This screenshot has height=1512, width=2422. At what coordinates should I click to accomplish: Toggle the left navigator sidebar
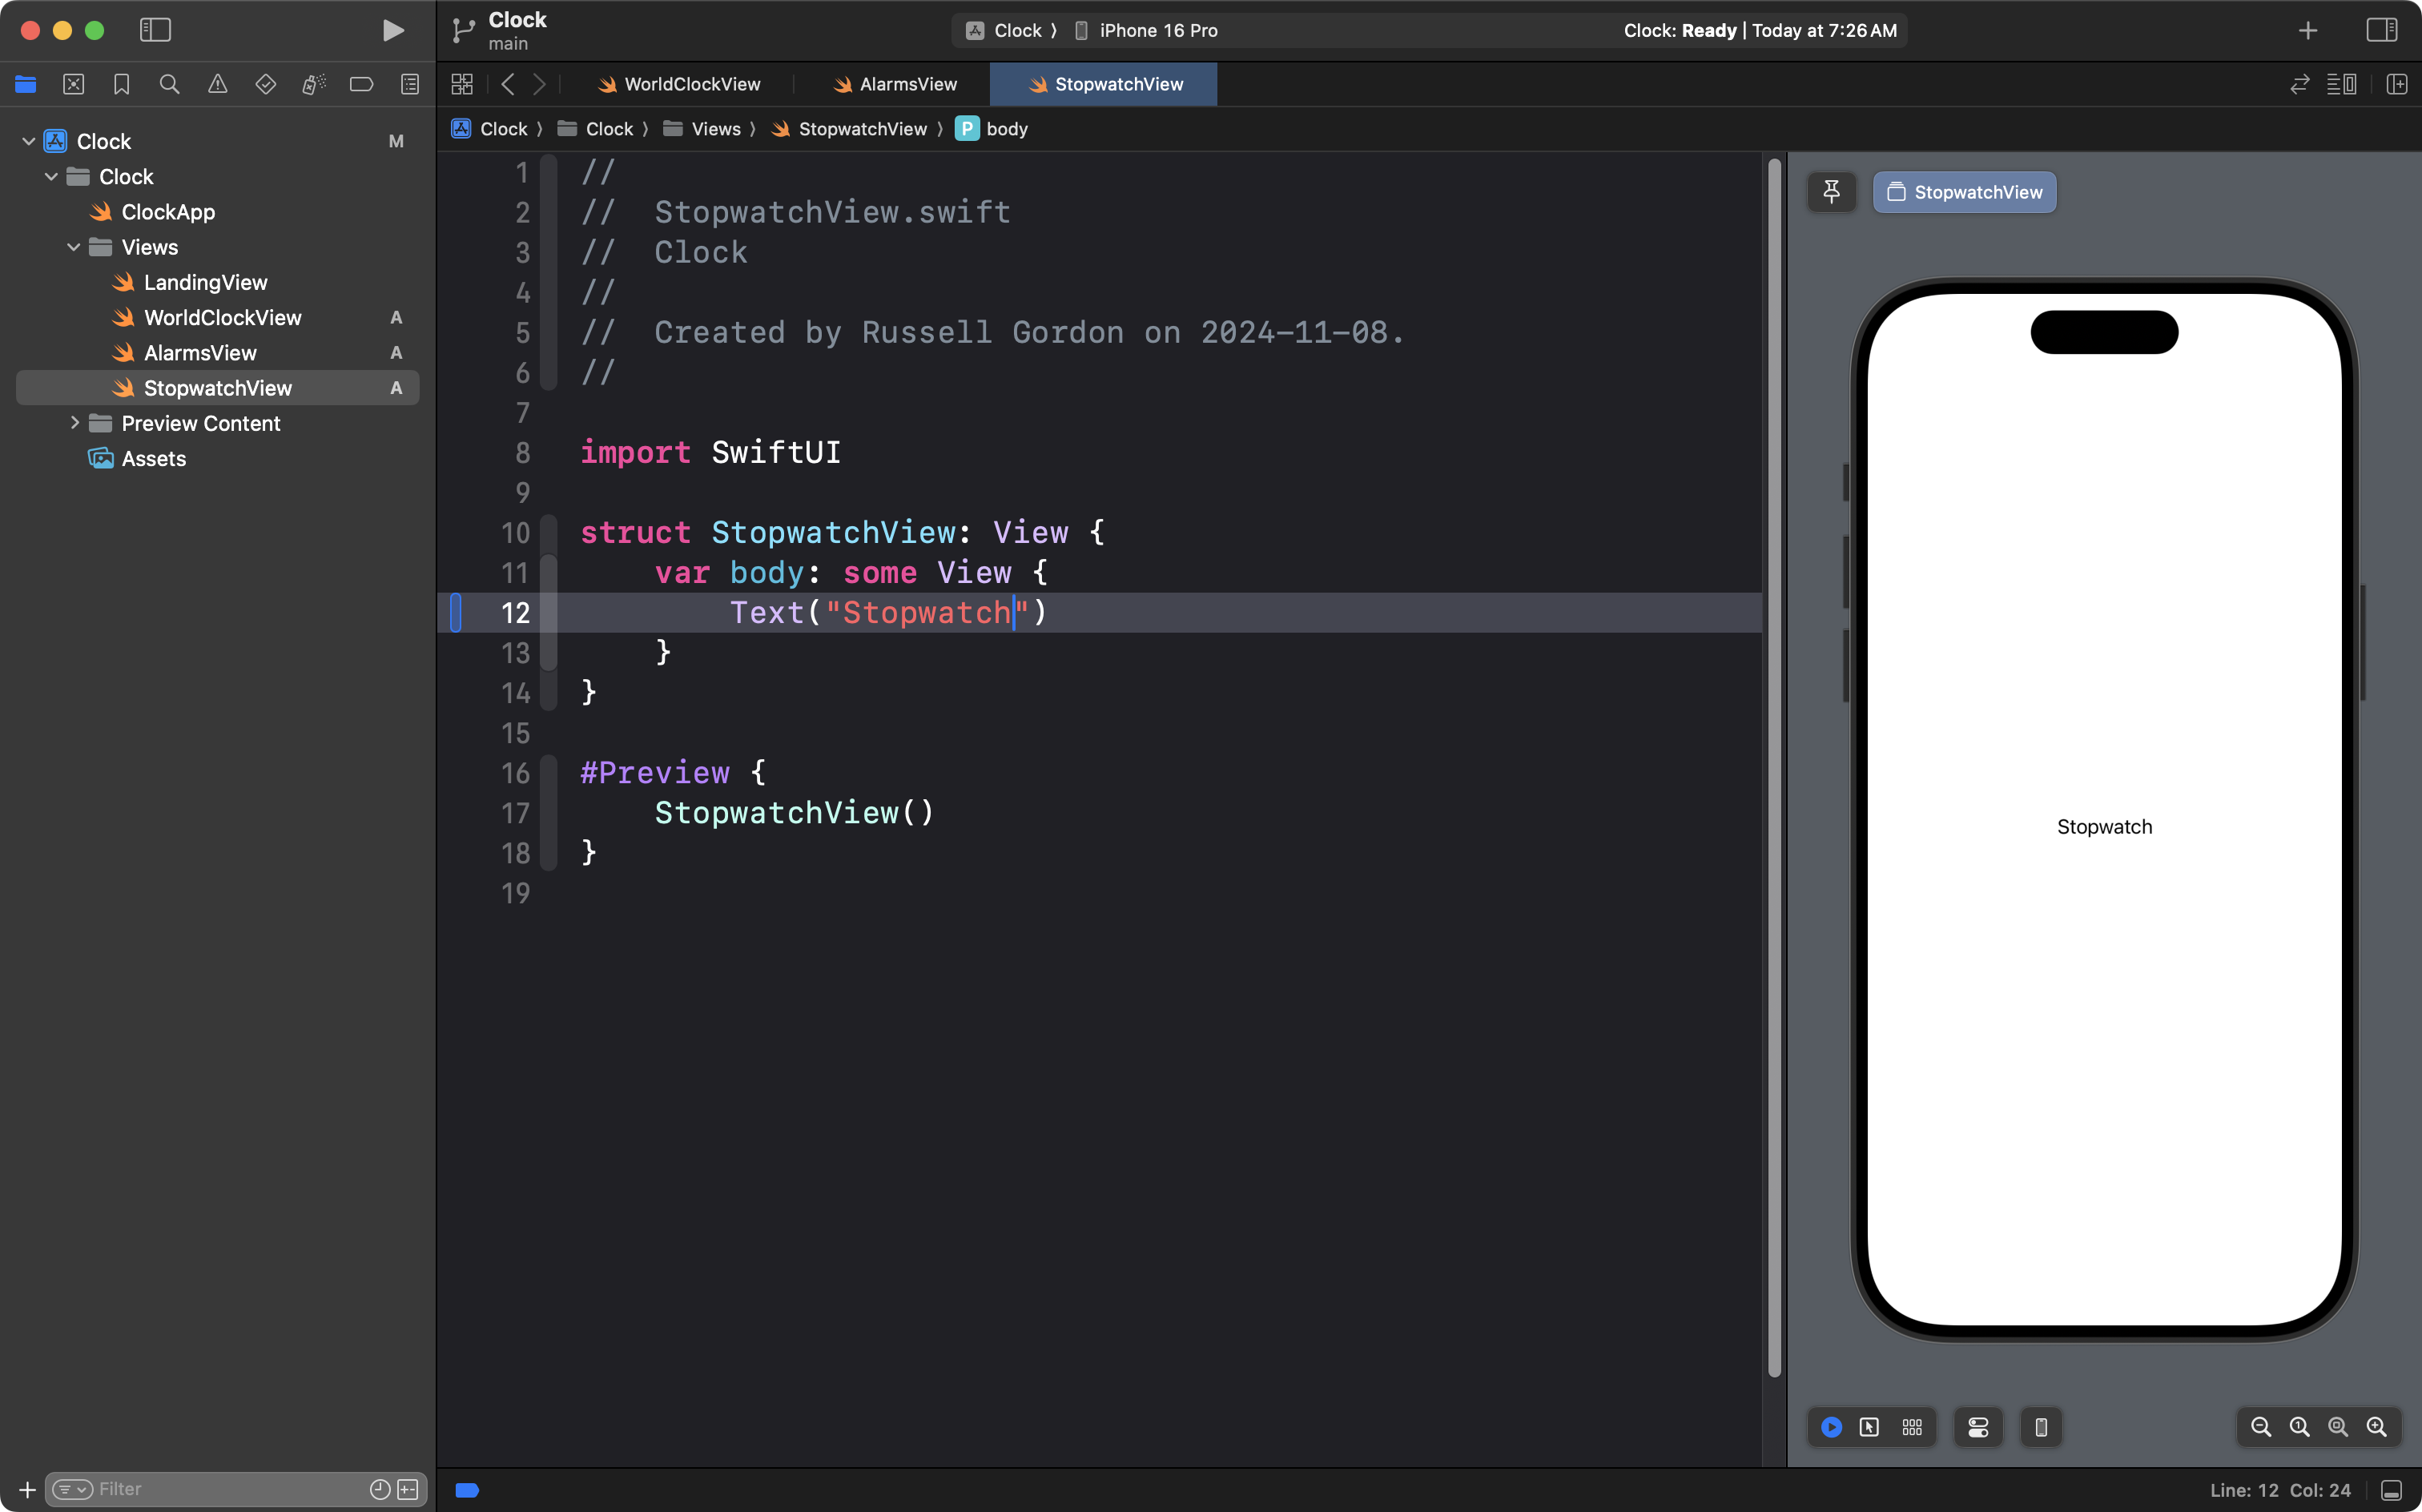point(155,30)
